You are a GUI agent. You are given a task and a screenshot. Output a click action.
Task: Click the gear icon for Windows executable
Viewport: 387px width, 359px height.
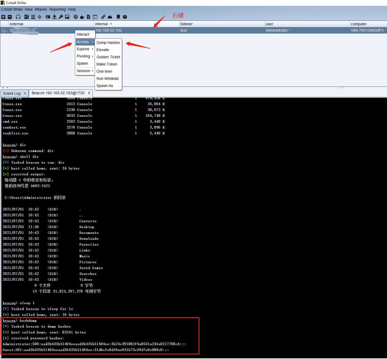point(76,17)
